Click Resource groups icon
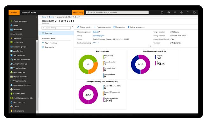207x123 pixels. click(x=11, y=47)
